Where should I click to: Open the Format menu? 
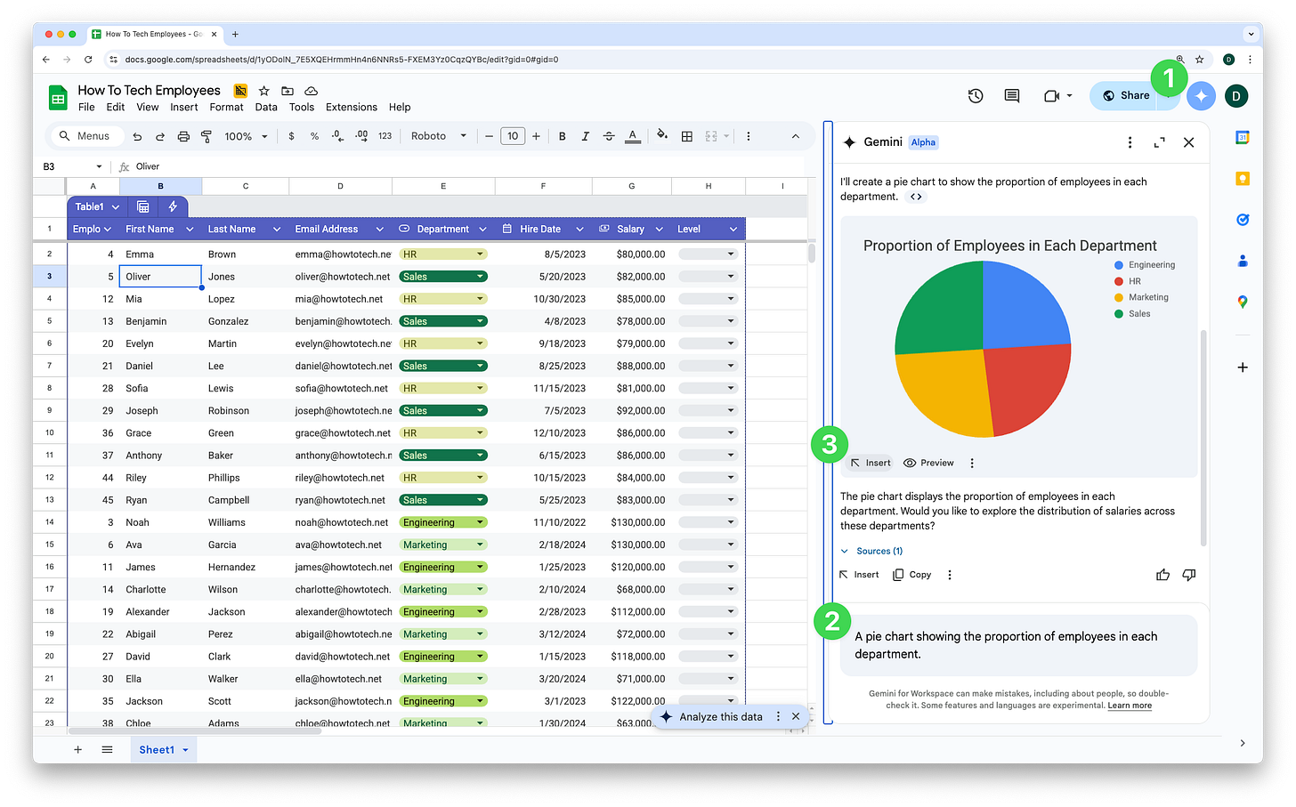pos(226,107)
